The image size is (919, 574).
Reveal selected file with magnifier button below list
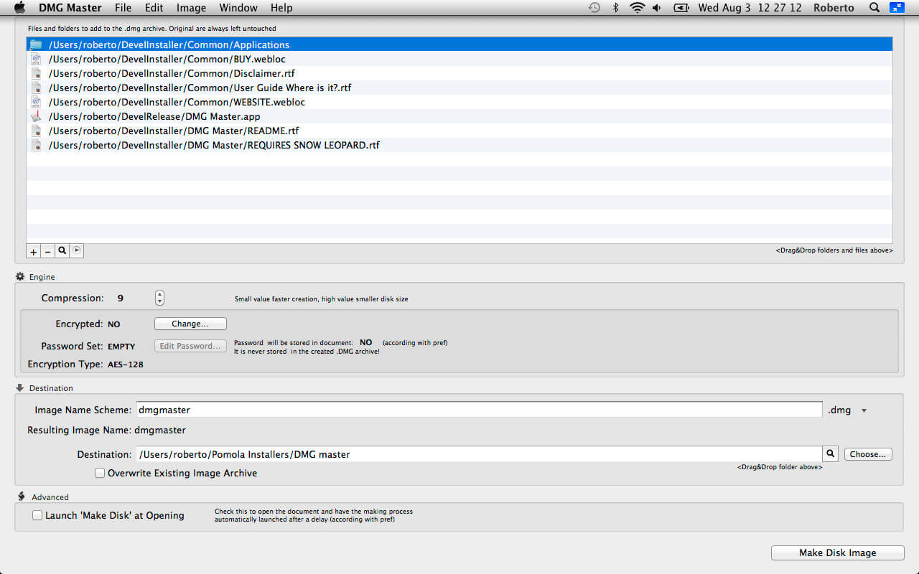[62, 251]
